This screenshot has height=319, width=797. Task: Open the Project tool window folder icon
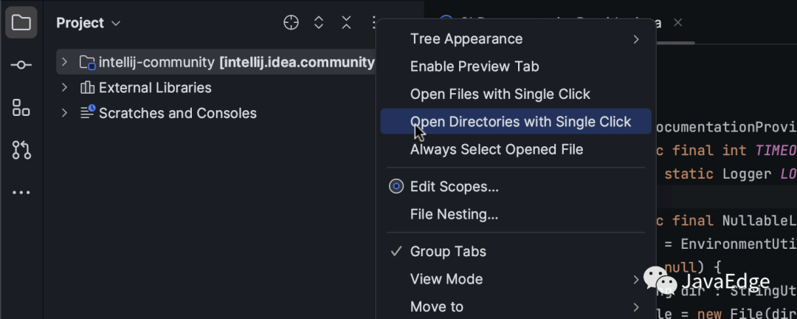pos(21,22)
